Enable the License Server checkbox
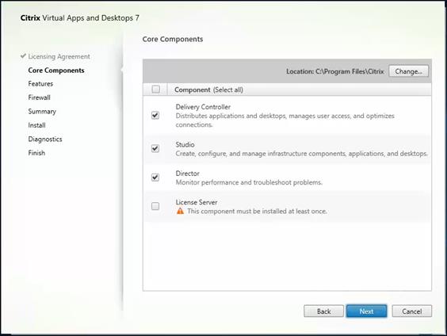Screen dimensions: 447x336 (155, 206)
